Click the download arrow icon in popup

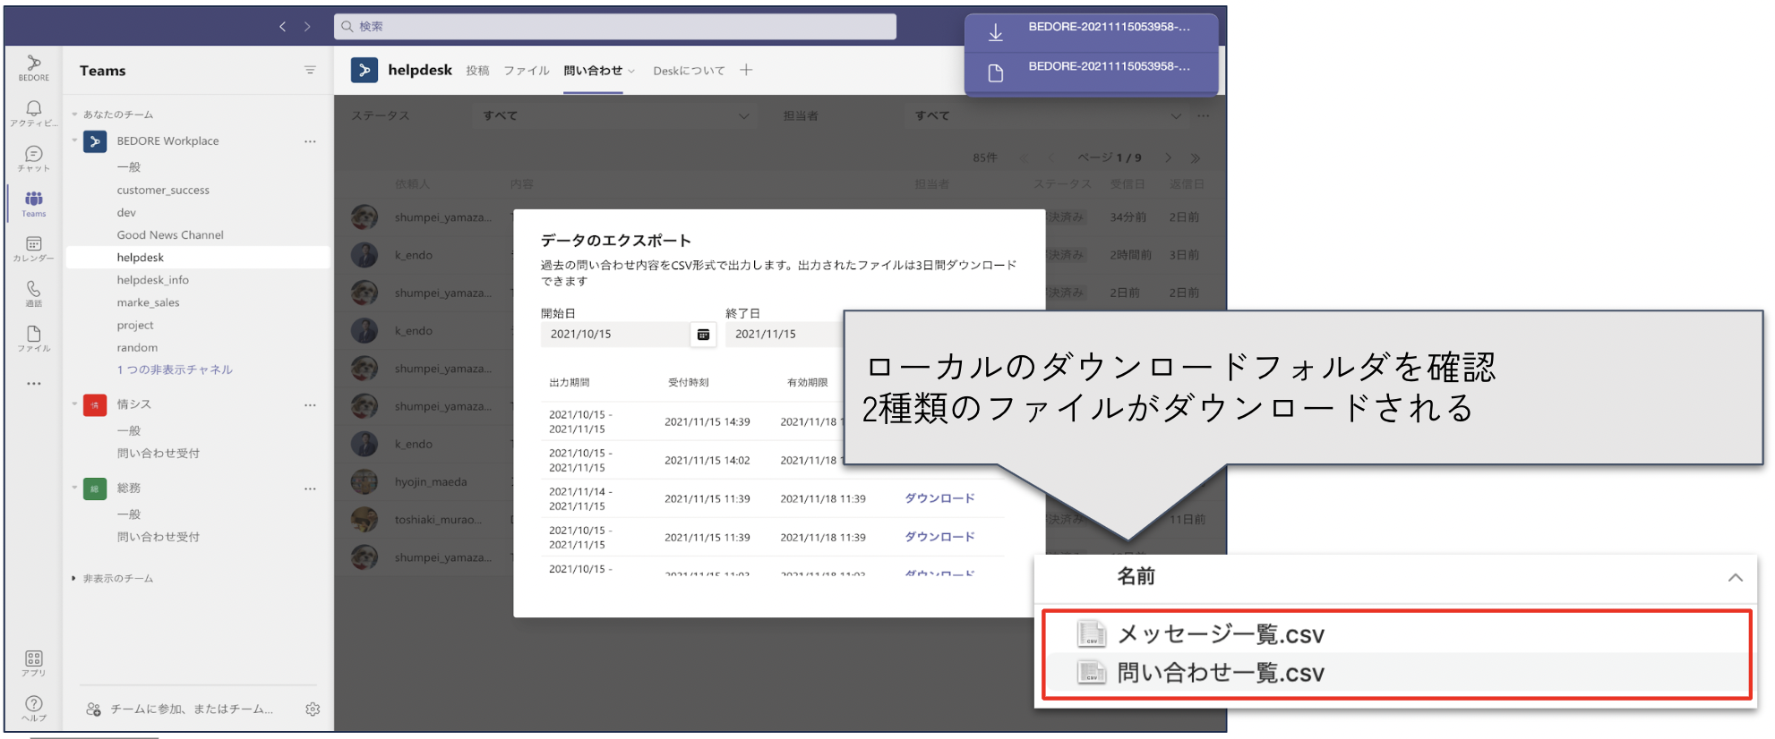(x=995, y=33)
